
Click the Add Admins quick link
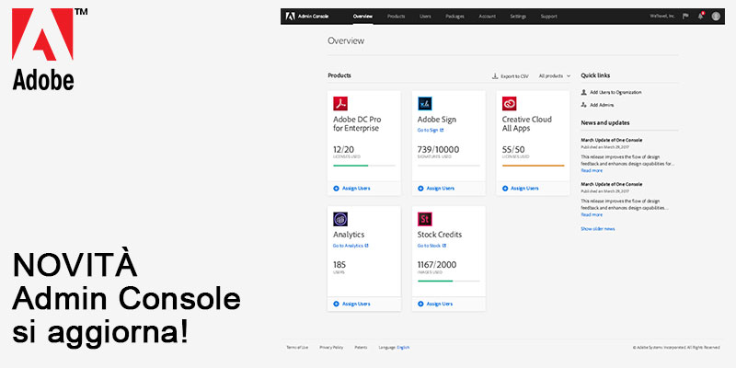point(602,105)
